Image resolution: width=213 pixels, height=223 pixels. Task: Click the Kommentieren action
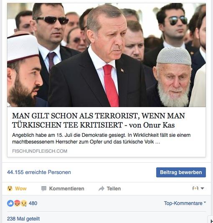(x=66, y=189)
